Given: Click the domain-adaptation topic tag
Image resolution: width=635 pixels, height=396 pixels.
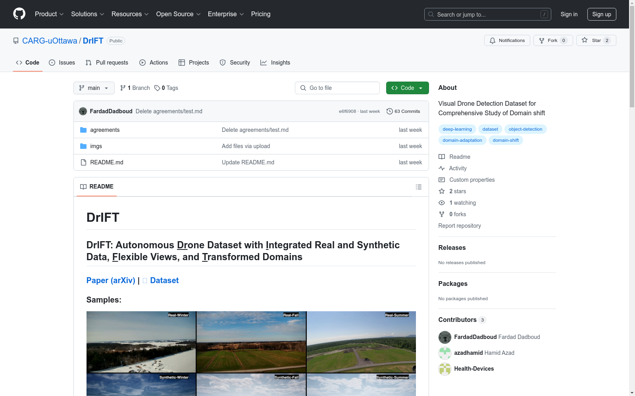Looking at the screenshot, I should tap(462, 140).
